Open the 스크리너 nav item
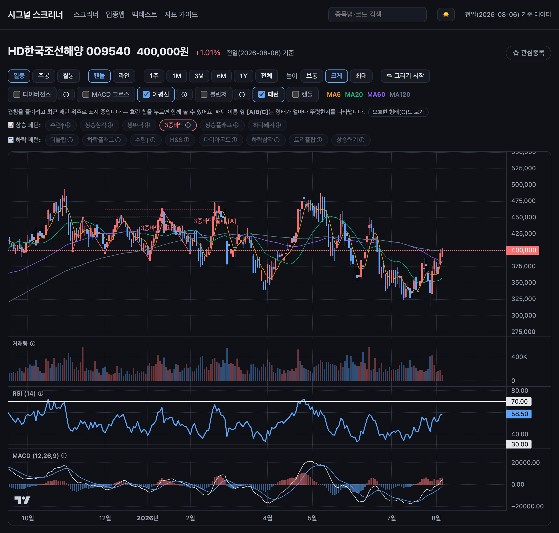 pyautogui.click(x=86, y=15)
